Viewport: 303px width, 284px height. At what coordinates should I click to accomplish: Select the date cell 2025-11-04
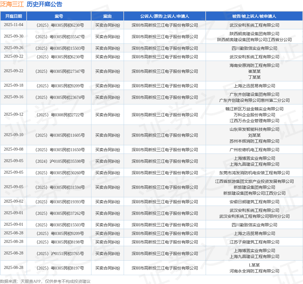click(x=14, y=25)
